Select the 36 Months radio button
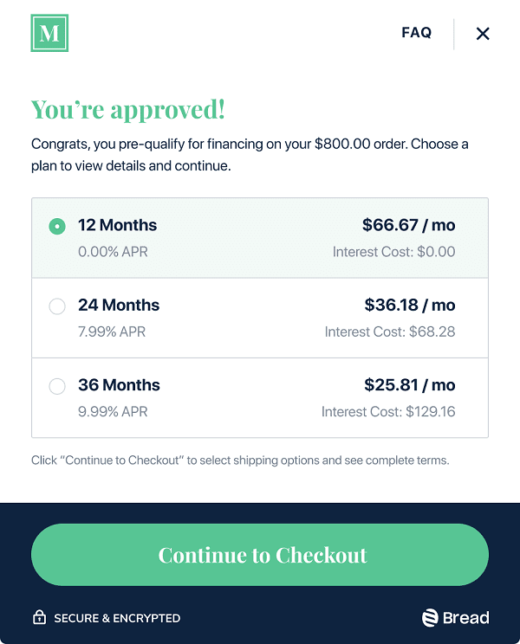This screenshot has height=644, width=520. [x=57, y=387]
